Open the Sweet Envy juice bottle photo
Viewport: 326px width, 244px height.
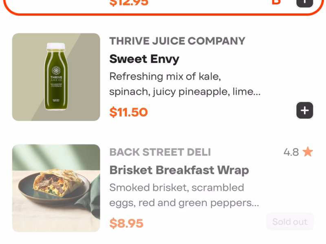pyautogui.click(x=56, y=77)
